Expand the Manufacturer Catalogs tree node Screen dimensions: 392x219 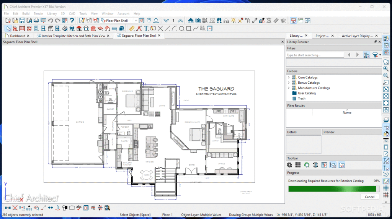289,88
